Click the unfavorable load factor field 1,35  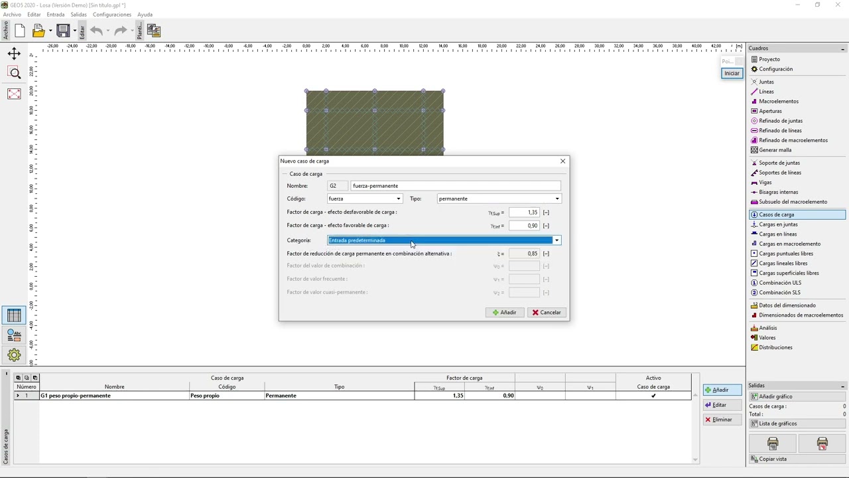coord(524,212)
